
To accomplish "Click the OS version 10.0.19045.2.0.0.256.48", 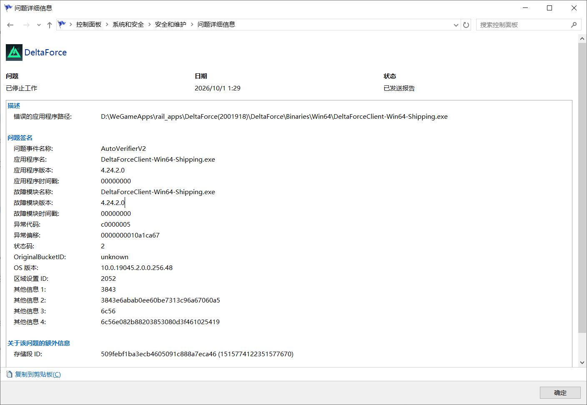I will click(x=137, y=268).
